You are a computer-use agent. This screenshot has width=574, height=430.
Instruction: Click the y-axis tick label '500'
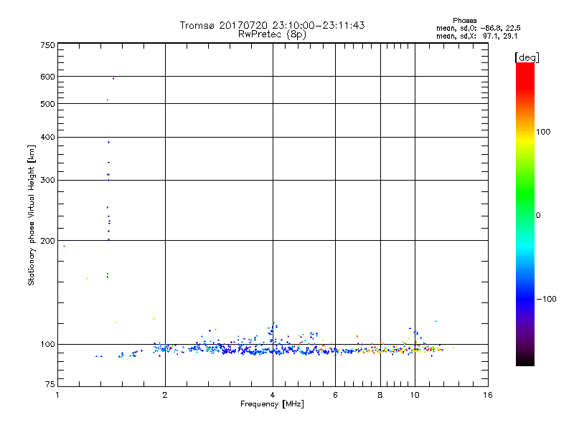pos(47,104)
